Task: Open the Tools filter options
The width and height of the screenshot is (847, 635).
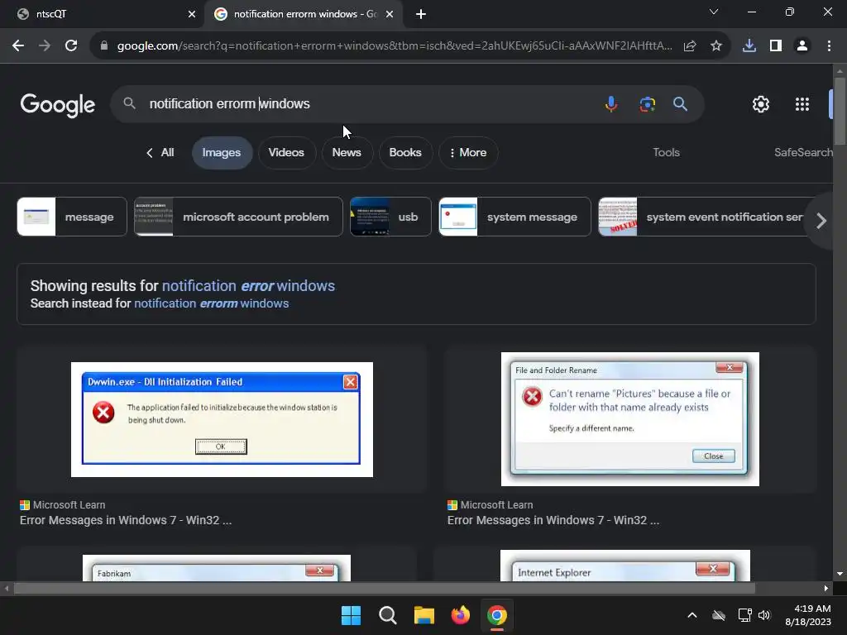Action: pyautogui.click(x=666, y=153)
